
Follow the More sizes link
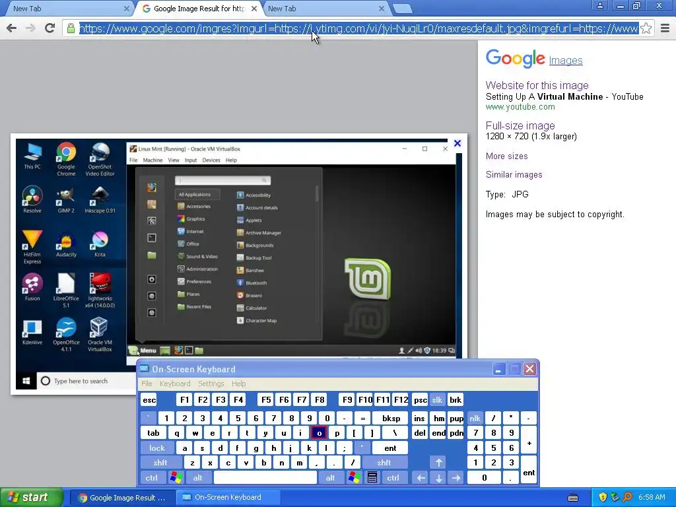point(506,156)
